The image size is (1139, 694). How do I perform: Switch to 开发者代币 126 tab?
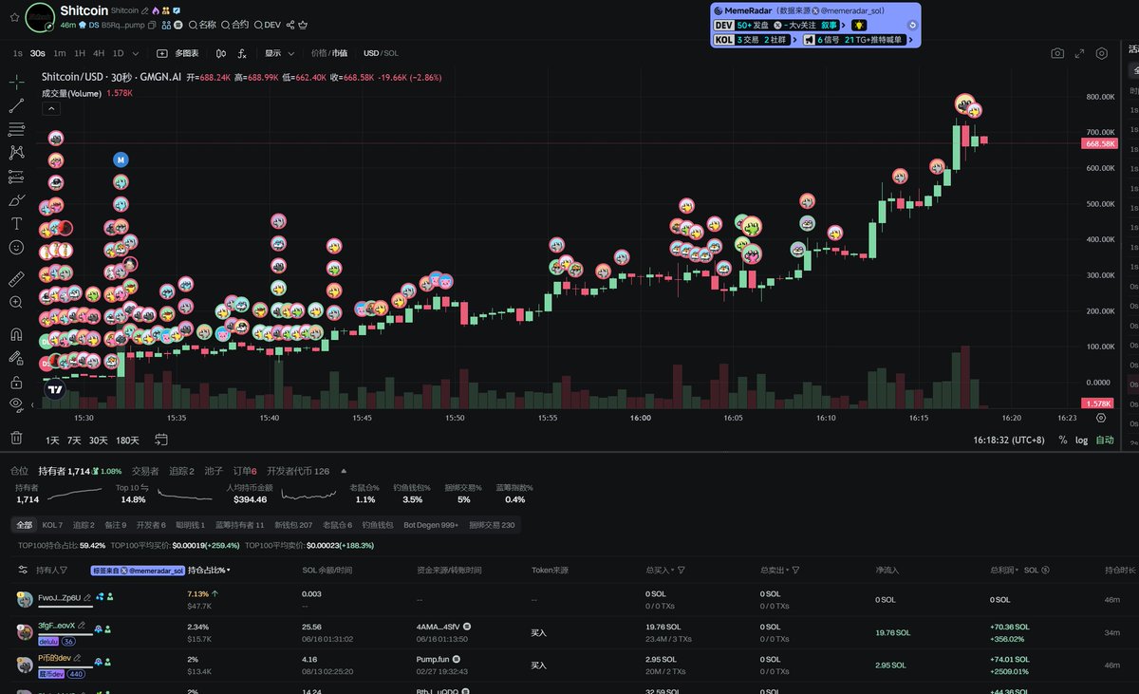pos(298,471)
